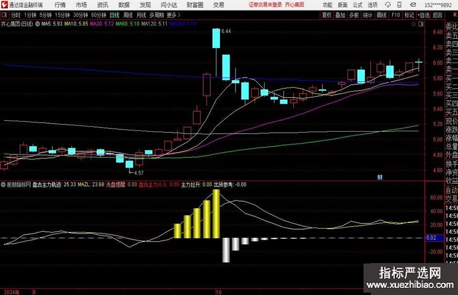Open F10 company info
The width and height of the screenshot is (458, 295).
point(395,15)
